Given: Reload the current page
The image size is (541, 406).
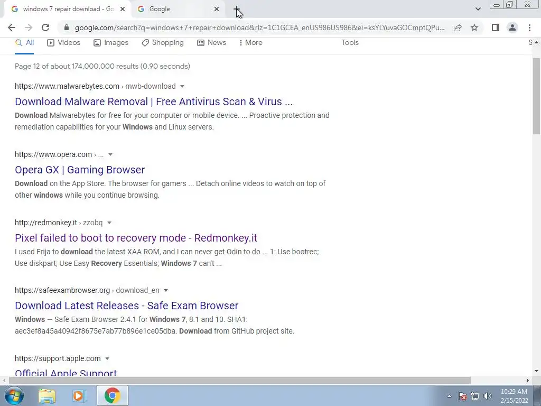Looking at the screenshot, I should tap(45, 27).
